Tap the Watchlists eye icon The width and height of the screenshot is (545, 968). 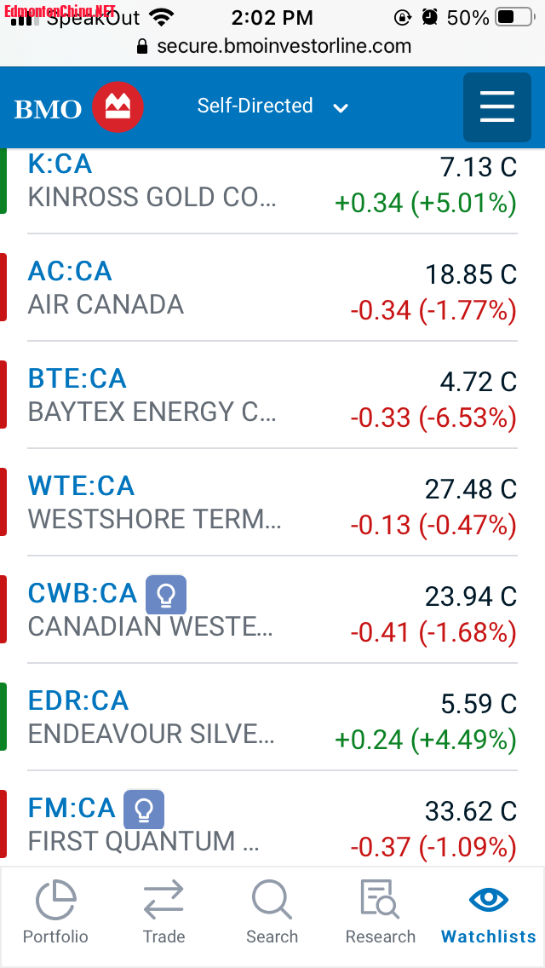[489, 901]
